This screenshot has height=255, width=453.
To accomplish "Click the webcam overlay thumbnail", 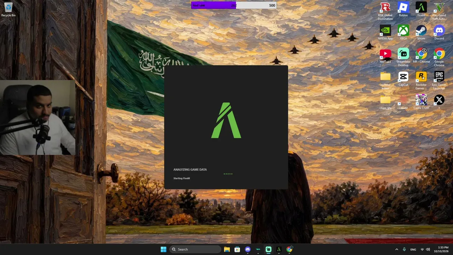I will (x=38, y=118).
